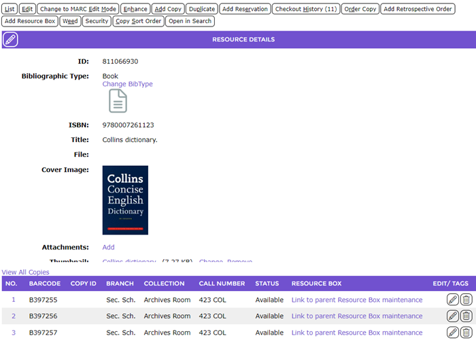
Task: Click the Change BibType link
Action: [x=128, y=84]
